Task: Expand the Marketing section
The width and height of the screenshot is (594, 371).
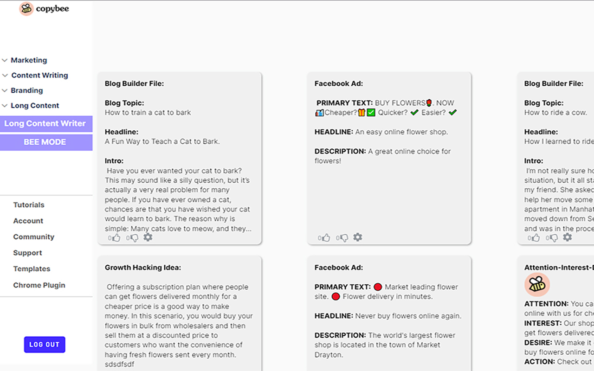Action: click(29, 60)
